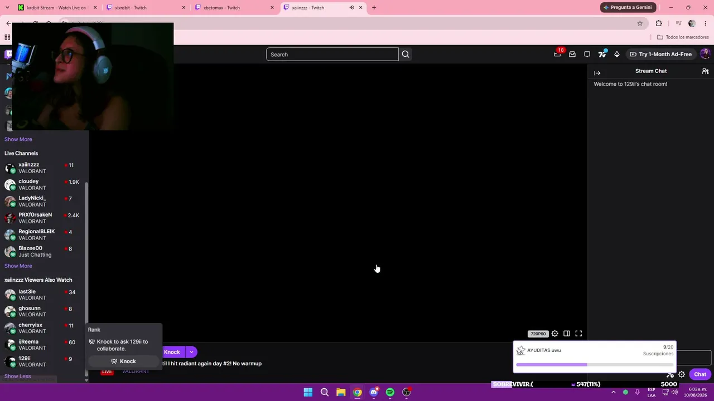Open ghosunn channel in sidebar
The width and height of the screenshot is (714, 401).
pyautogui.click(x=44, y=312)
